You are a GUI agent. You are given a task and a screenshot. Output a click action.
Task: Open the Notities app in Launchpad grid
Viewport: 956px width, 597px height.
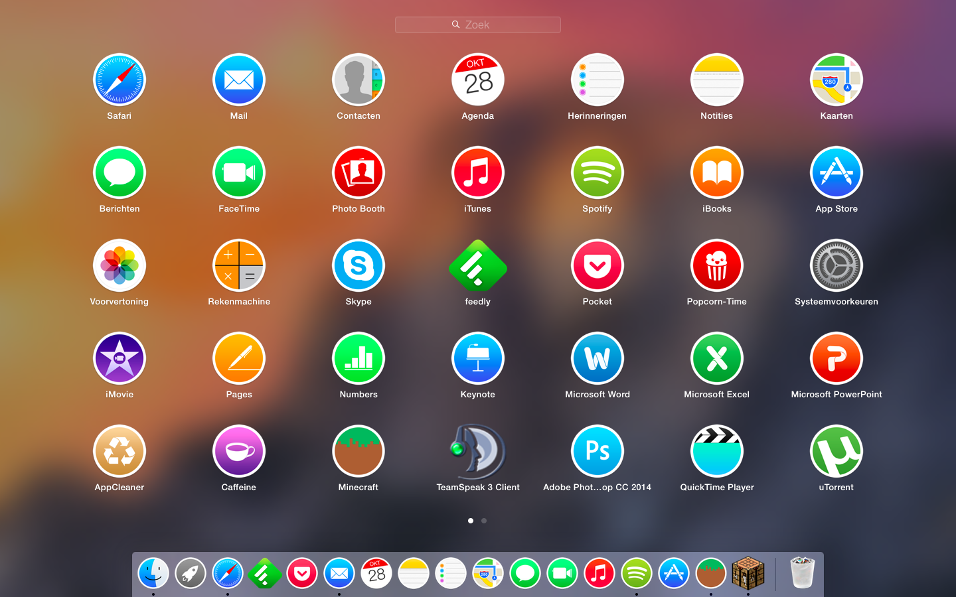(717, 80)
